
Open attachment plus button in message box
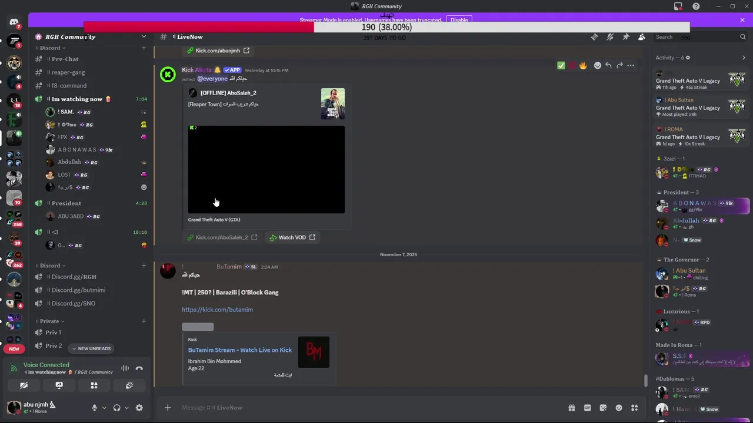(168, 408)
